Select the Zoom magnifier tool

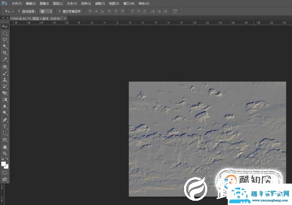pos(5,153)
